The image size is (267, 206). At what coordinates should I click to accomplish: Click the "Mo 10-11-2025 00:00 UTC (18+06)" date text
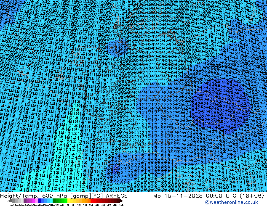208,196
